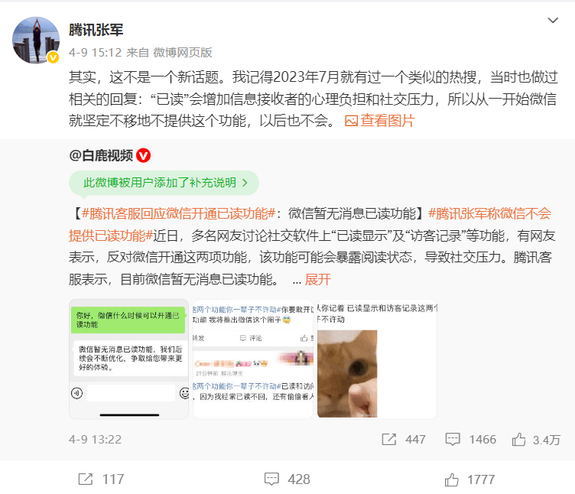Screen dimensions: 575x494
Task: Click the 腾讯张军 username
Action: coord(96,30)
